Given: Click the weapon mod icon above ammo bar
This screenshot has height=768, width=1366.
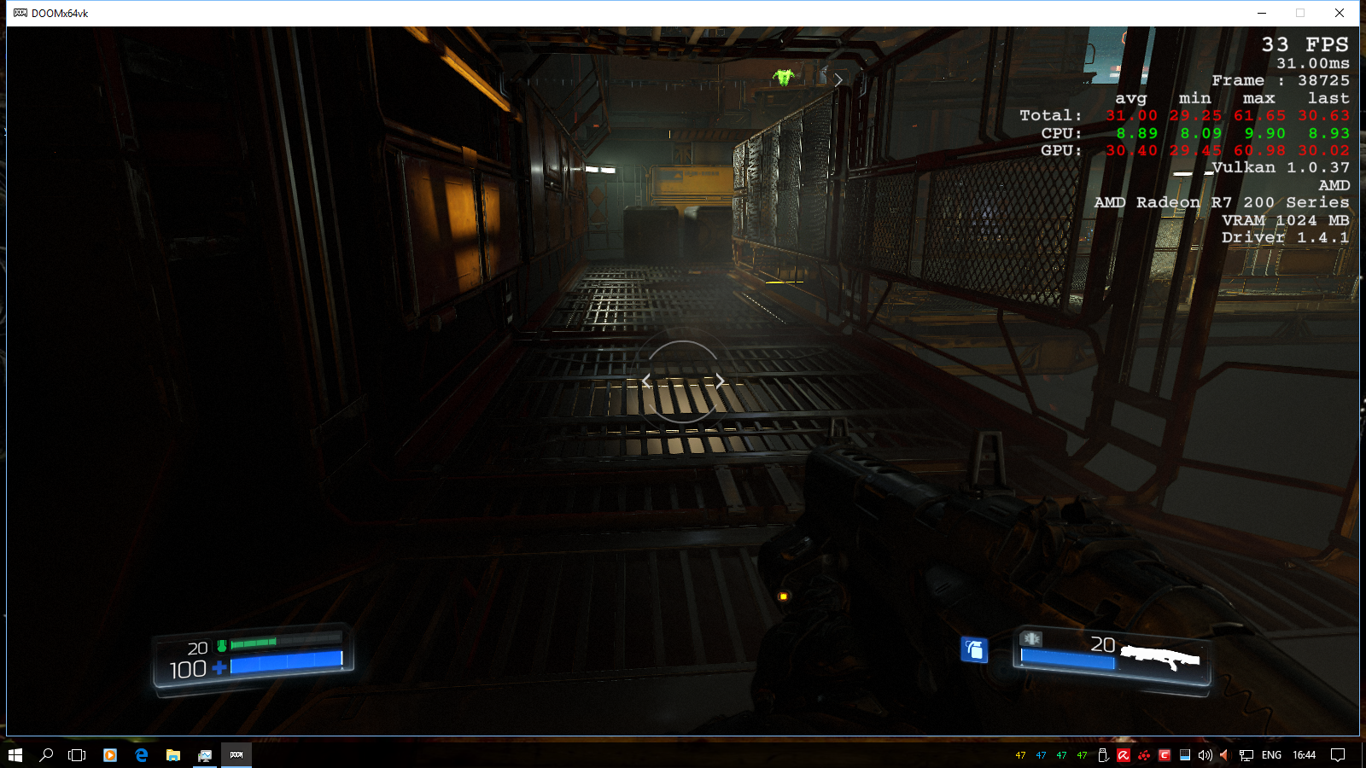Looking at the screenshot, I should click(1031, 638).
